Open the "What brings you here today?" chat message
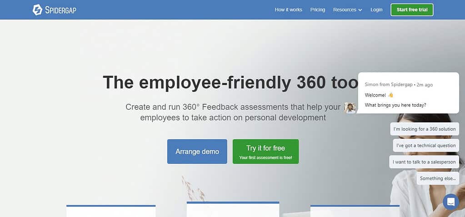Viewport: 465px width, 217px height. tap(395, 105)
